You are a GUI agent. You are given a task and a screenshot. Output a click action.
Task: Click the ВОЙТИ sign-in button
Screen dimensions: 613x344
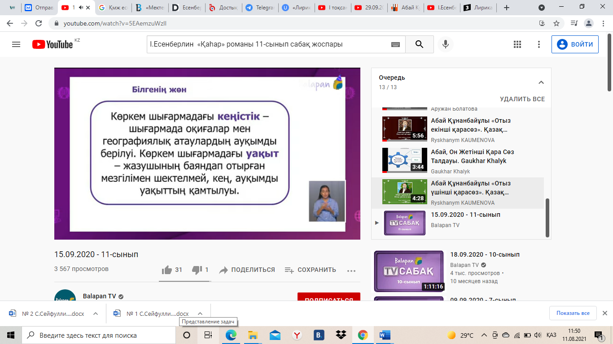(575, 44)
